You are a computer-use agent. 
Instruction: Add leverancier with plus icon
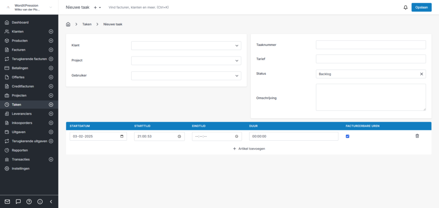51,114
